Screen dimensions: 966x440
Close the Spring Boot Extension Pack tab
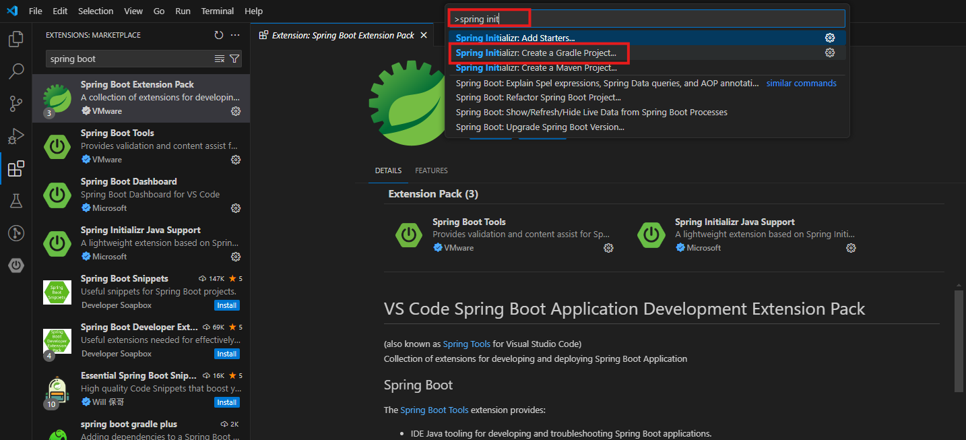[424, 35]
